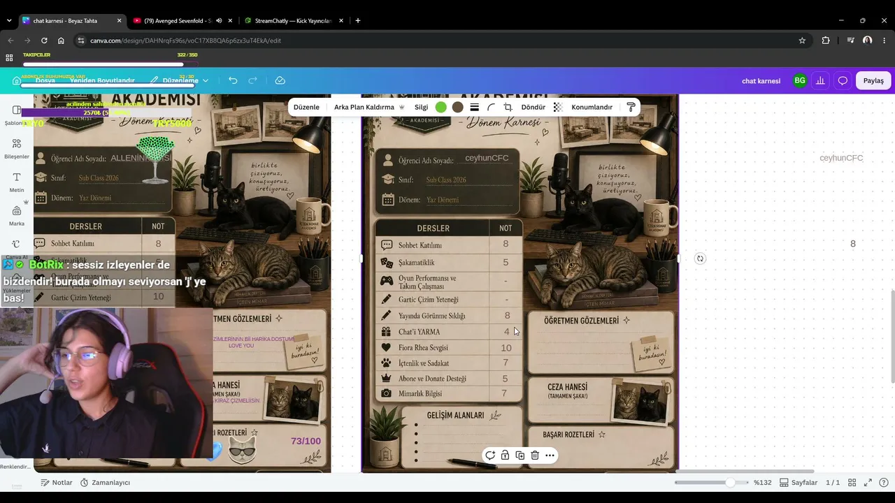This screenshot has height=503, width=895.
Task: Open Konumlandır position panel
Action: pos(592,107)
